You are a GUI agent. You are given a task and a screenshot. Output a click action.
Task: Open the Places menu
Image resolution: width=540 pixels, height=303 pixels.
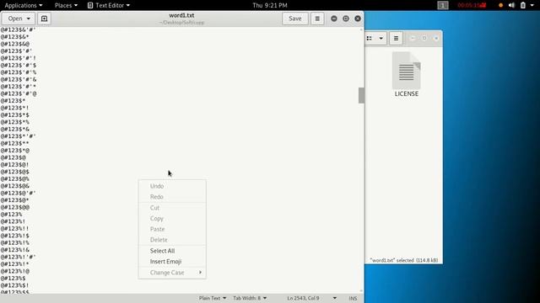(x=66, y=5)
